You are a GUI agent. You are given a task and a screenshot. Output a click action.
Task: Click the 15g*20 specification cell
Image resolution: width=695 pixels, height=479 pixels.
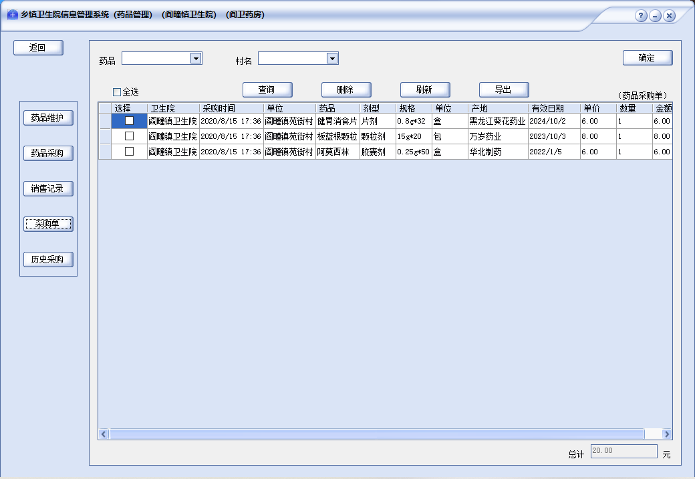414,136
